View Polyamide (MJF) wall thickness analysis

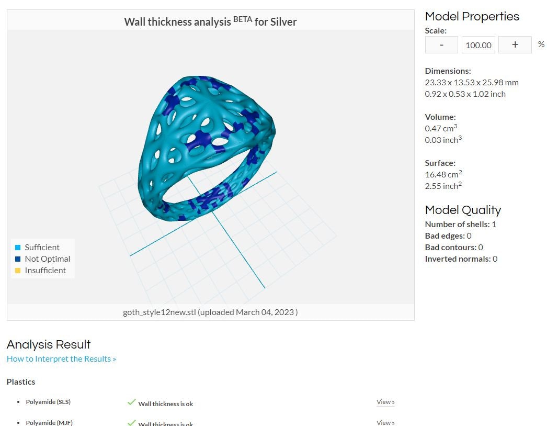(385, 422)
